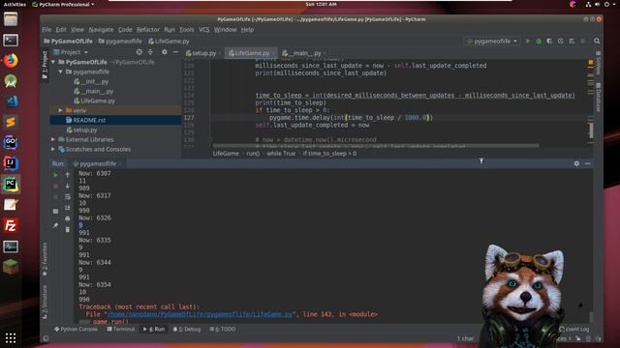620x348 pixels.
Task: Collapse the PyGameOfLife root folder
Action: (x=53, y=62)
